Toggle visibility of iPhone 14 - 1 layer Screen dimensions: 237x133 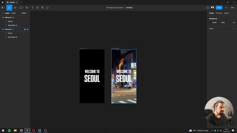tap(27, 30)
